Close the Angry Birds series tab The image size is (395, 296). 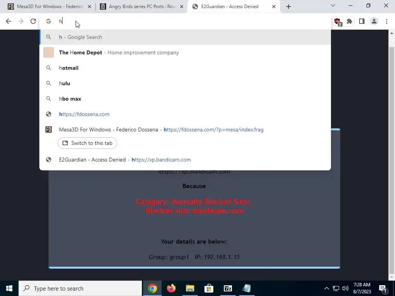(x=182, y=7)
